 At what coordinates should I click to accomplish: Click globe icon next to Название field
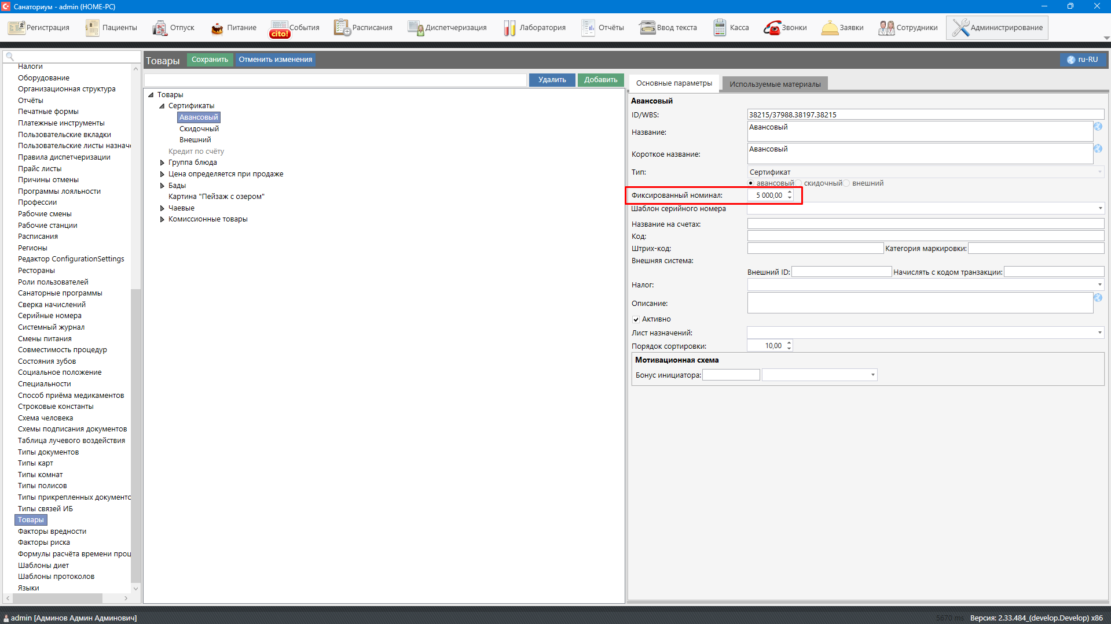[x=1098, y=127]
